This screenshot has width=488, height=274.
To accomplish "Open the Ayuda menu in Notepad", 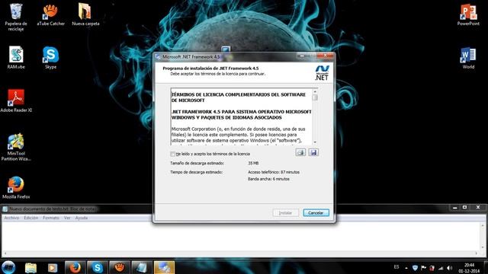I will (x=82, y=218).
